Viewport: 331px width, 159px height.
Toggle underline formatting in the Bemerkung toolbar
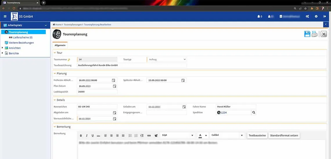point(93,135)
